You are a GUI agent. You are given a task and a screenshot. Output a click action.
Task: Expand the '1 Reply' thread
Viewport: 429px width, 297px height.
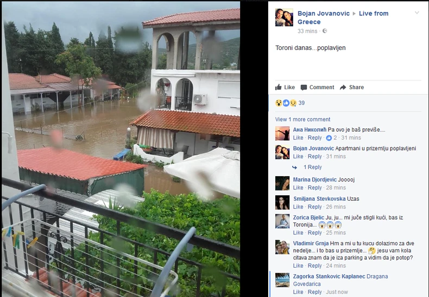pos(312,167)
